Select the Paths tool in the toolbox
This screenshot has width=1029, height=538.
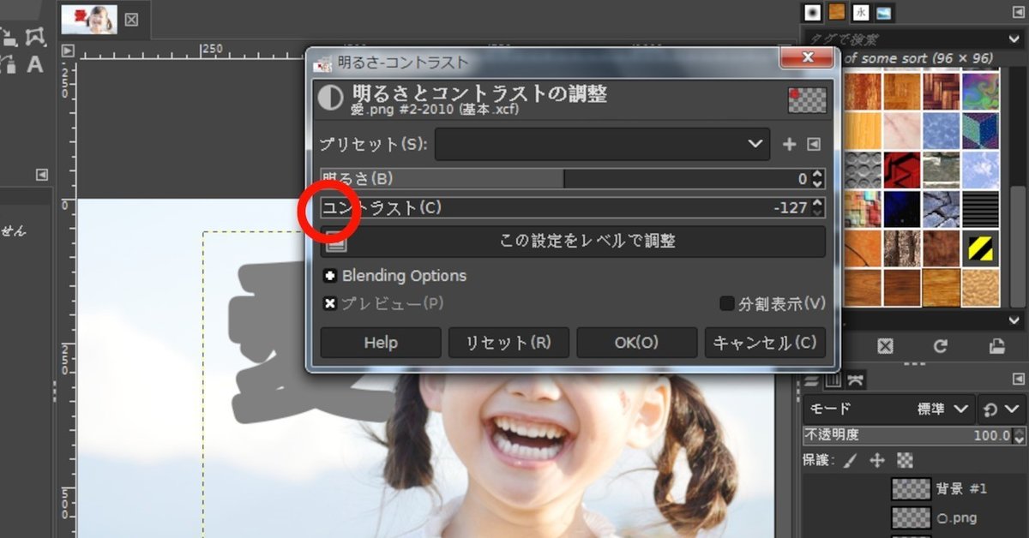coord(34,36)
